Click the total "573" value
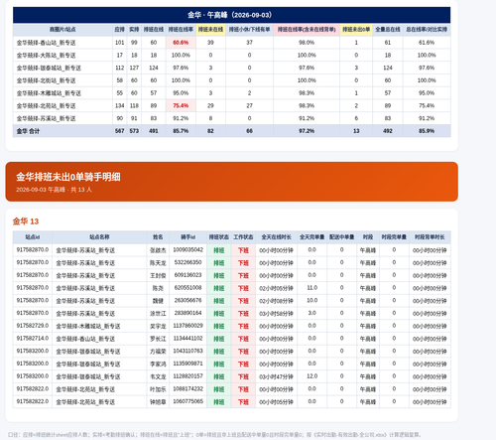Viewport: 496px width, 440px height. tap(134, 131)
